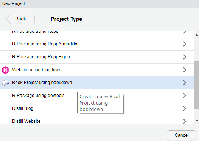Click the scrollbar up arrow

click(x=197, y=35)
